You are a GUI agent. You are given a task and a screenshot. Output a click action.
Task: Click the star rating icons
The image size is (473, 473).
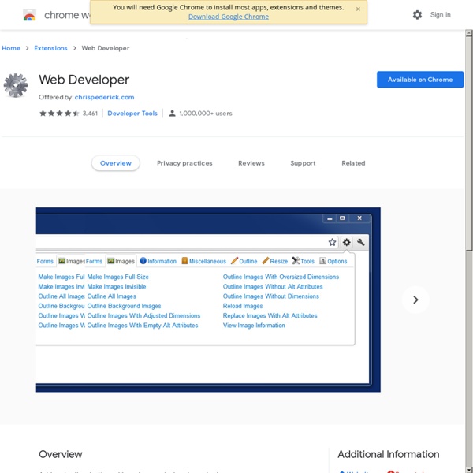(59, 113)
